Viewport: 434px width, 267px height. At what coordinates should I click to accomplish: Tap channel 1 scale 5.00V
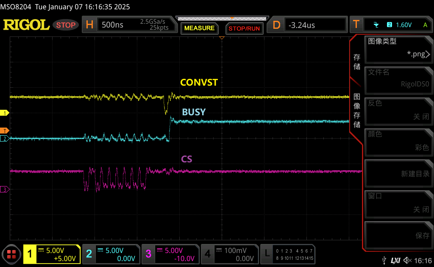tap(55, 250)
